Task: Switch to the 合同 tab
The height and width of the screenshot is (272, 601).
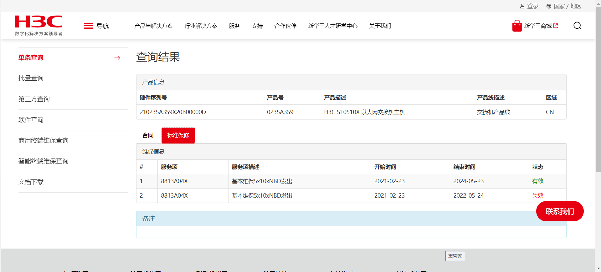Action: click(148, 135)
